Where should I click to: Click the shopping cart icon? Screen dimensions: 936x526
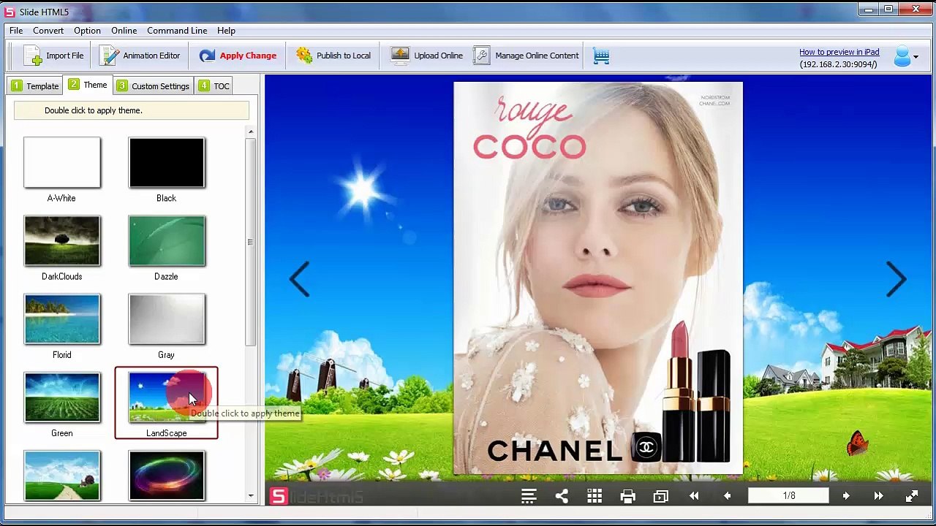[601, 56]
